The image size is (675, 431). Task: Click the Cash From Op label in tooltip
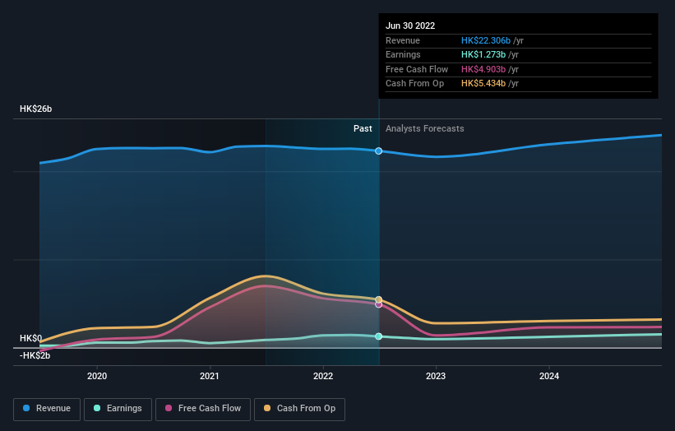coord(414,84)
